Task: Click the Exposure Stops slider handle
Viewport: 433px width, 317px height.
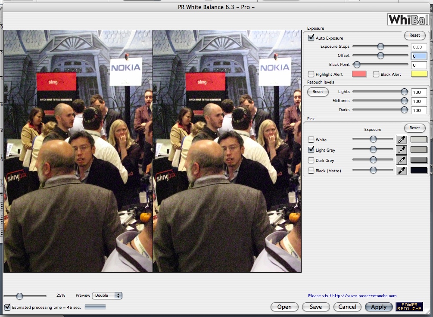Action: point(380,47)
